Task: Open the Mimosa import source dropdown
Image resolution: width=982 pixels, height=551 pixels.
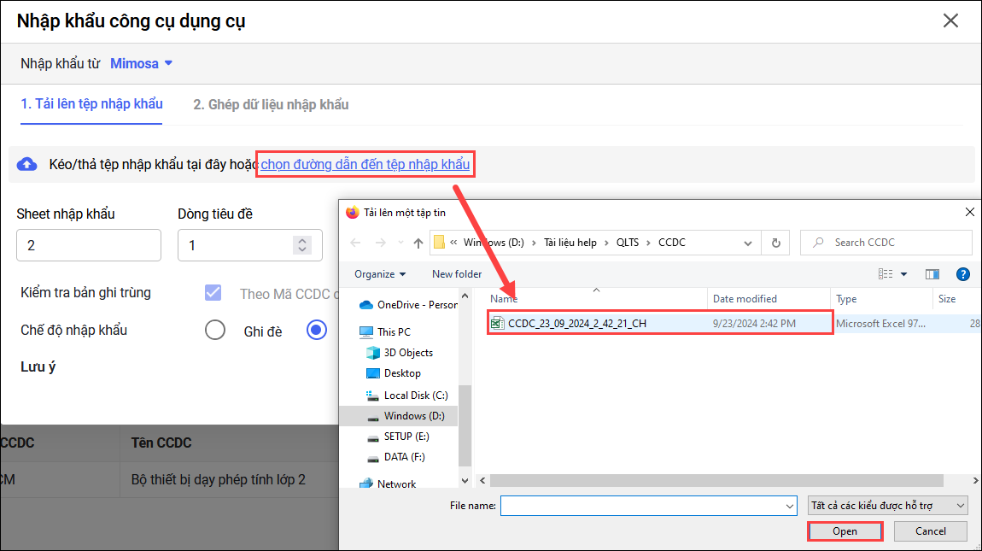Action: (x=141, y=63)
